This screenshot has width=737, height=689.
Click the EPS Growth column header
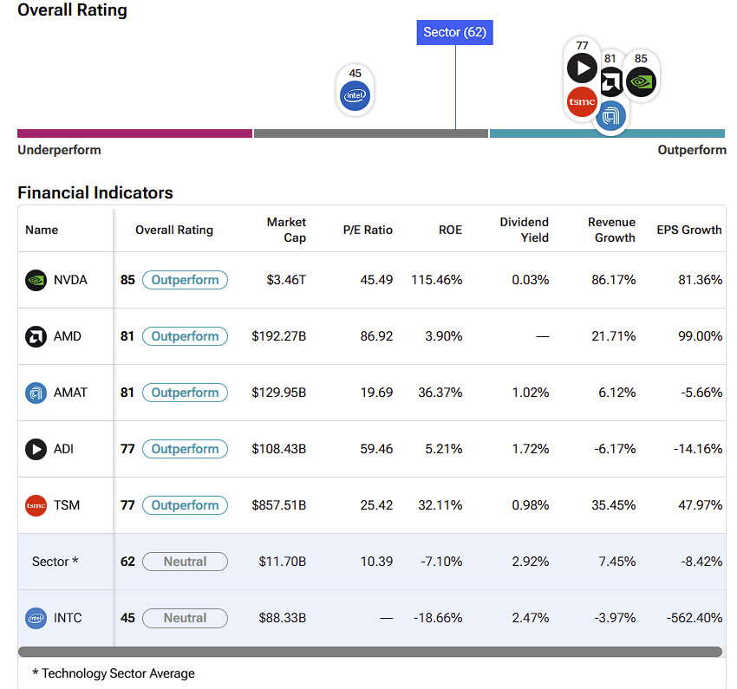point(689,231)
